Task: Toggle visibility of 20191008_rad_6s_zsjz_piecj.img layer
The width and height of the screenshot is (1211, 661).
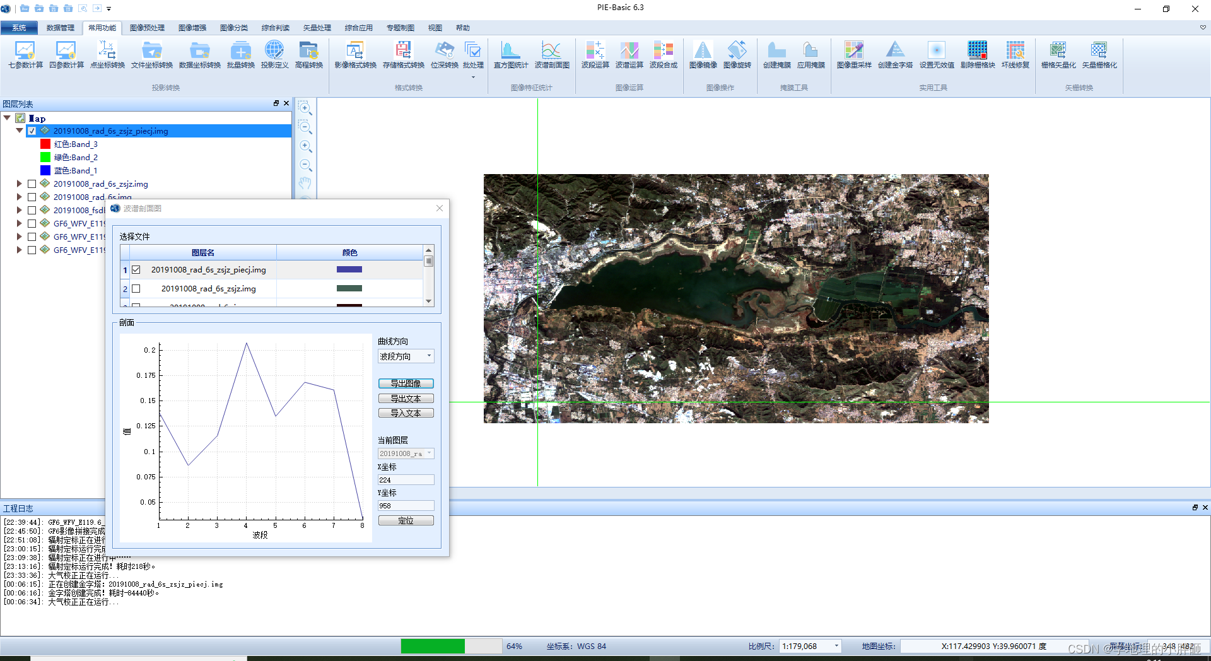Action: click(32, 131)
